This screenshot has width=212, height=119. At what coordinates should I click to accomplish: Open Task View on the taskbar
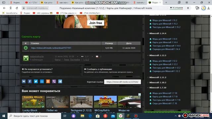click(65, 116)
